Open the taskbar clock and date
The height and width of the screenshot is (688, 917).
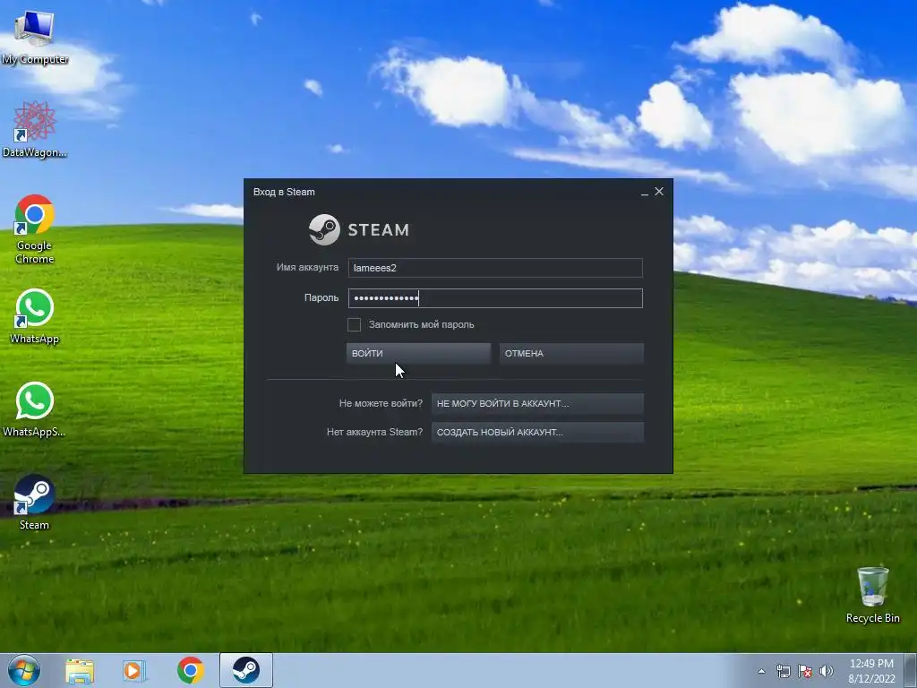pyautogui.click(x=871, y=671)
